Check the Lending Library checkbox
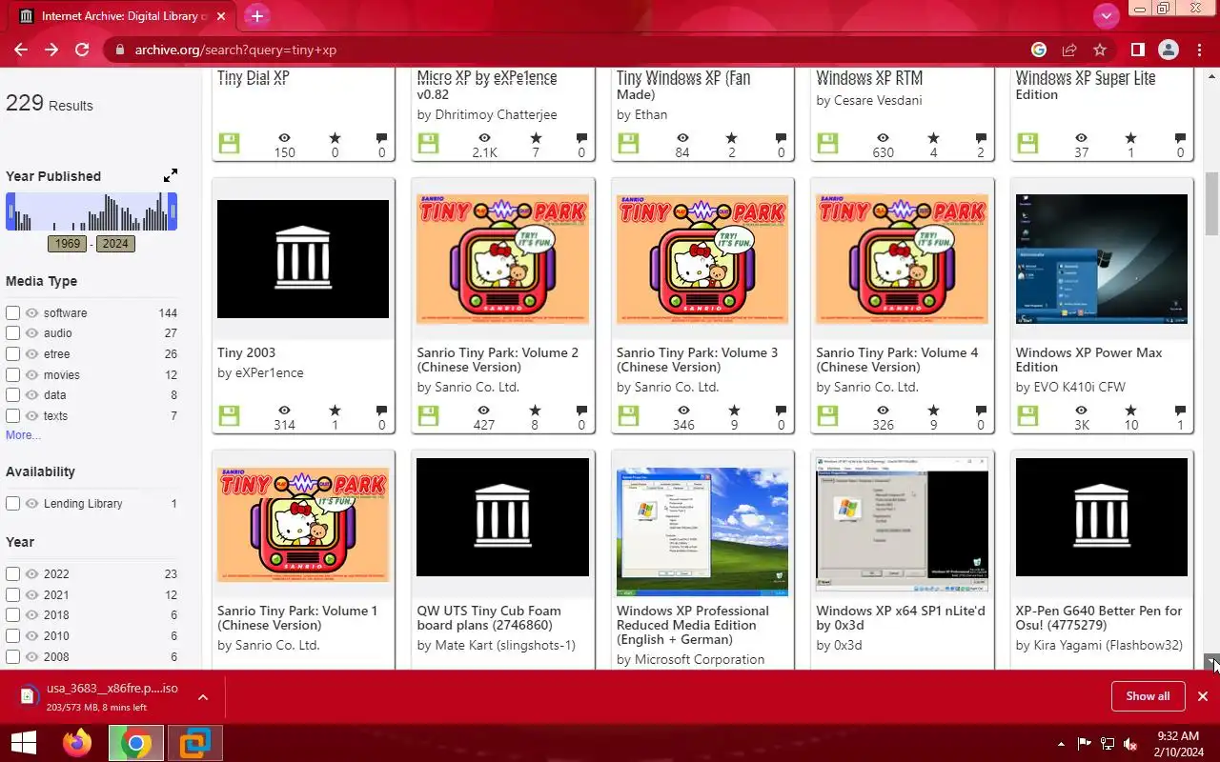The width and height of the screenshot is (1220, 762). coord(12,503)
